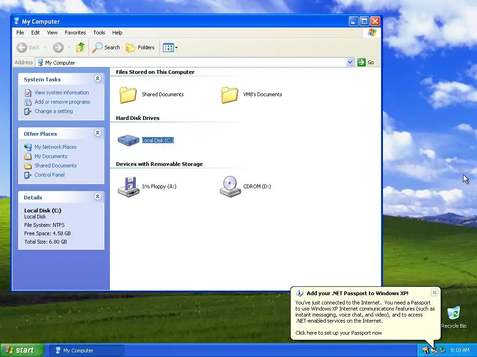Open My Documents in Other Places
The width and height of the screenshot is (477, 357).
51,156
